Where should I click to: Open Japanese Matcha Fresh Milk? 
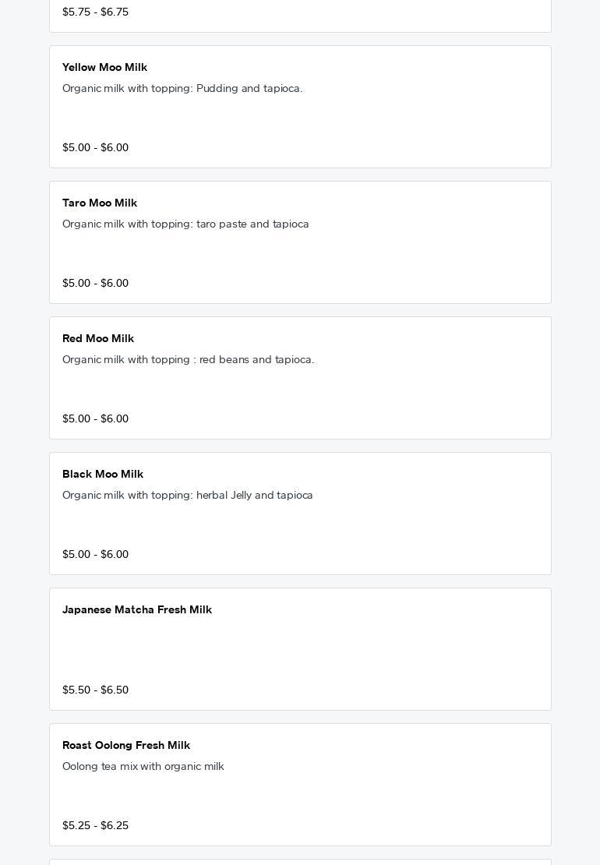(137, 610)
